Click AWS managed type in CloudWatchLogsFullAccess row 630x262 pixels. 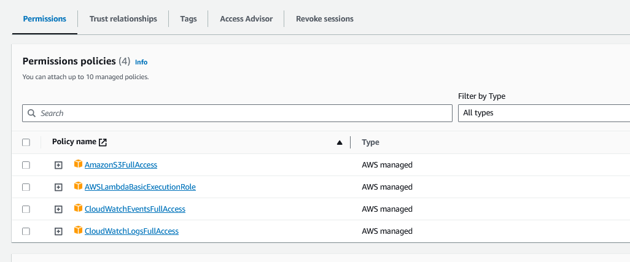(x=387, y=231)
